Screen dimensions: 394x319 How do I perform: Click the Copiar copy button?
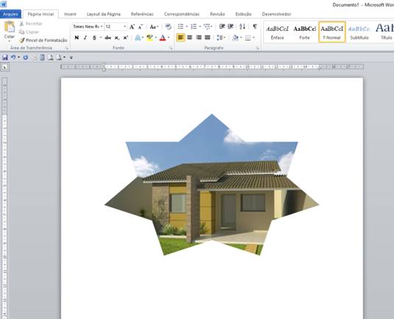click(x=29, y=32)
